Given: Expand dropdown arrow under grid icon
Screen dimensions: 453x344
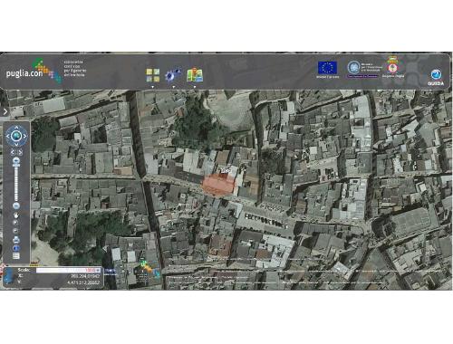Looking at the screenshot, I should click(x=153, y=87).
